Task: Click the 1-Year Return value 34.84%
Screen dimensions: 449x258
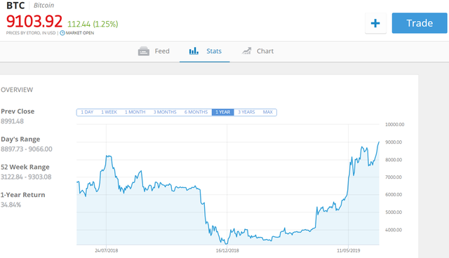Action: pos(11,205)
